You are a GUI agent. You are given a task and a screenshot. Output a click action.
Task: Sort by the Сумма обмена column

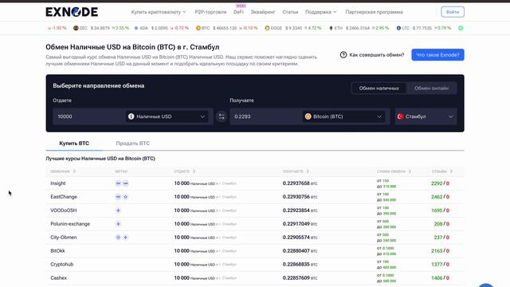coord(394,171)
